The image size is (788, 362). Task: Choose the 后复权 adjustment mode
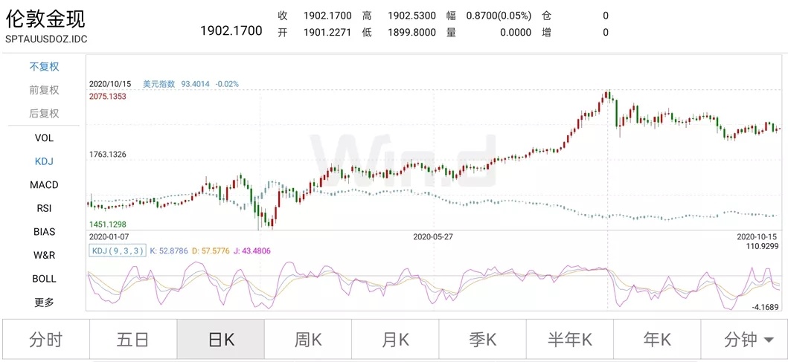tap(44, 114)
